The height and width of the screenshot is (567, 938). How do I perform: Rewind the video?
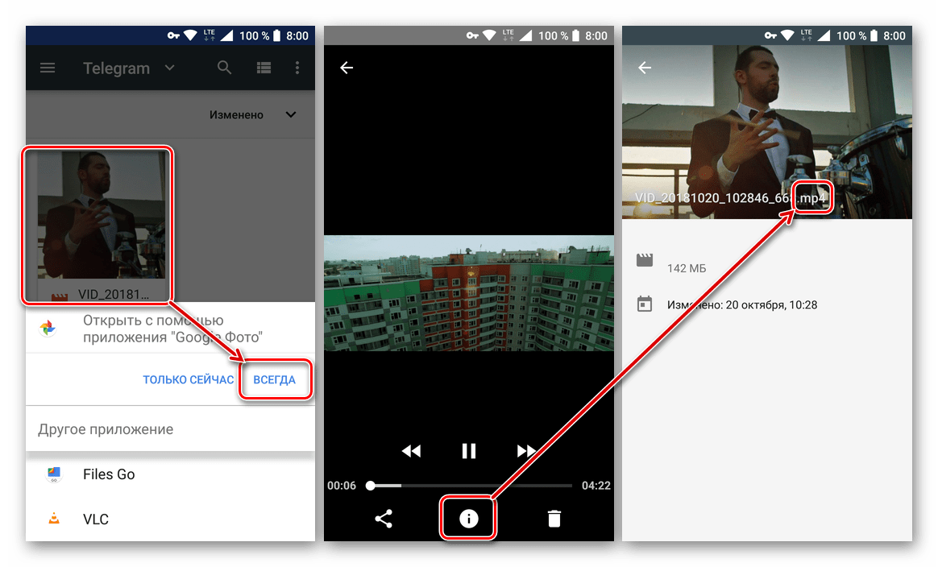point(411,451)
